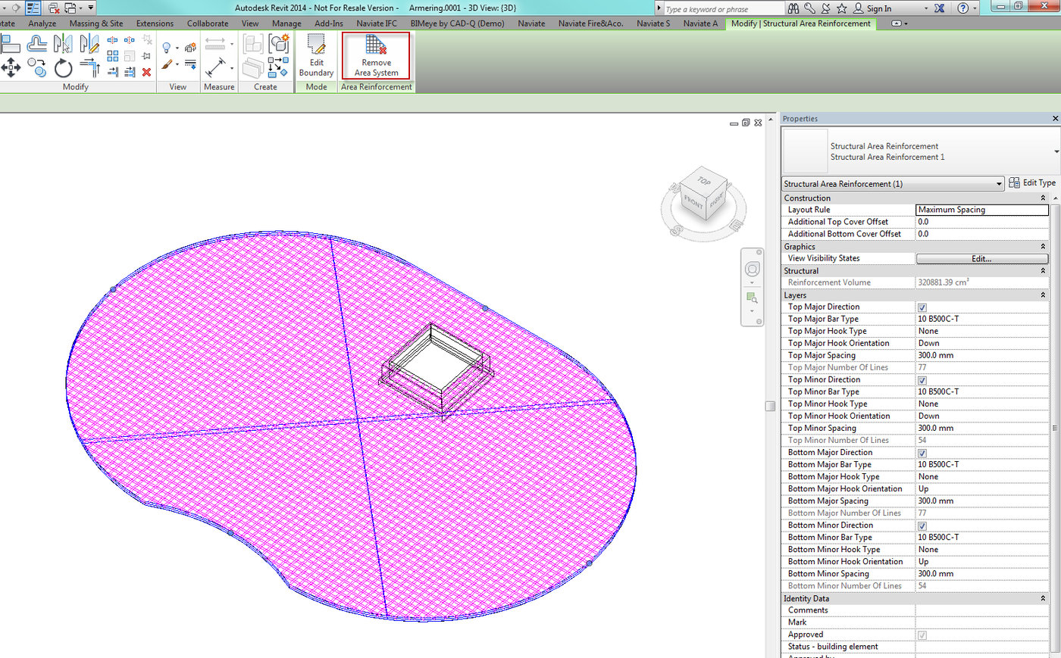Click the Layout Rule value field
1061x658 pixels.
981,210
